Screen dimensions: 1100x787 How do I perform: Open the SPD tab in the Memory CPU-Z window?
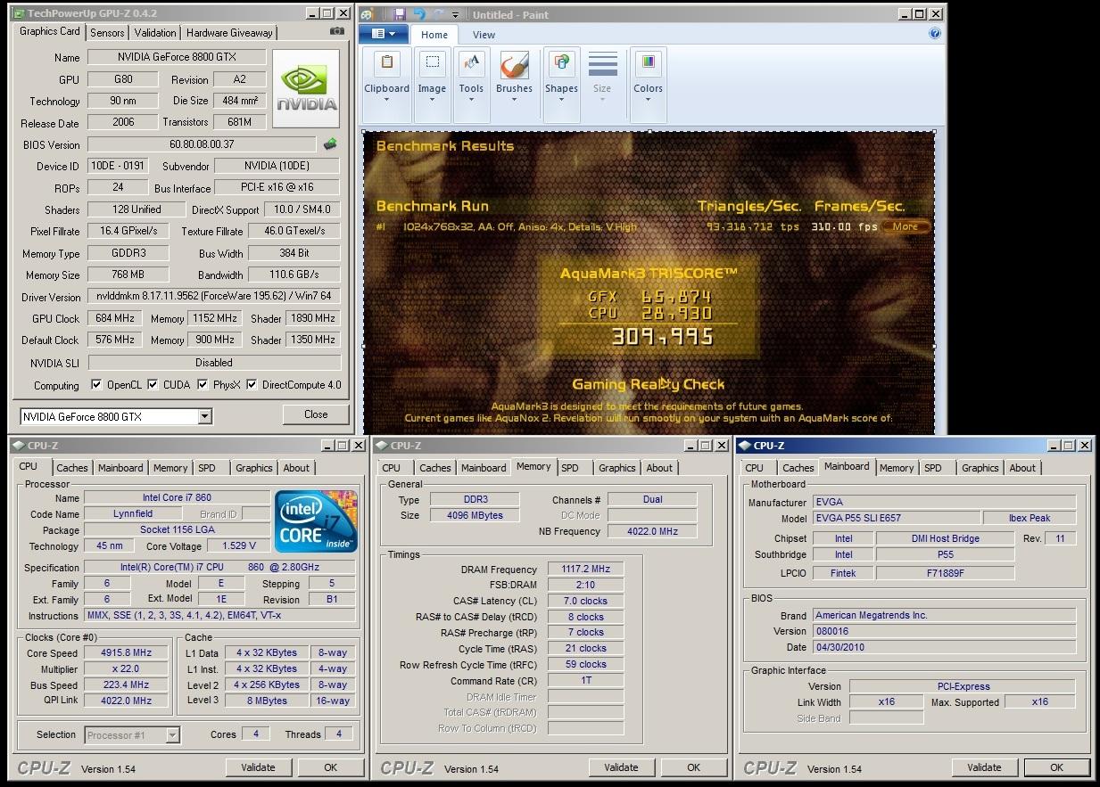click(x=570, y=468)
